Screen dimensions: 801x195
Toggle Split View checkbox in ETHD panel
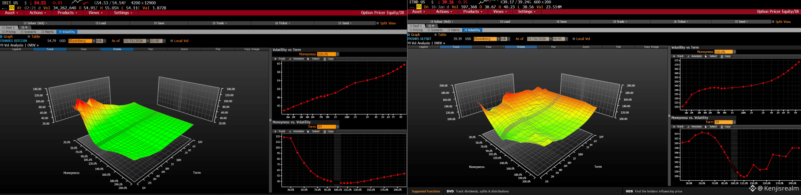point(773,22)
